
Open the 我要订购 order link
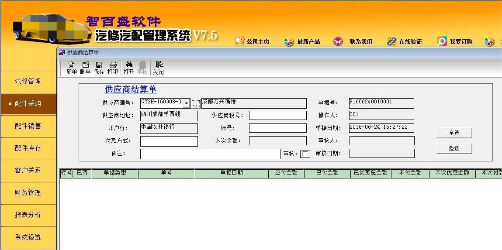[455, 41]
